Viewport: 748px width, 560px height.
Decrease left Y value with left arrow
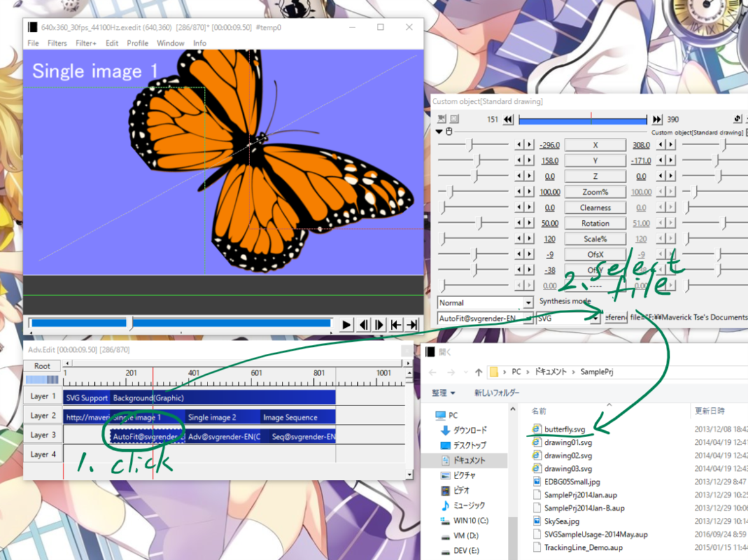[519, 160]
